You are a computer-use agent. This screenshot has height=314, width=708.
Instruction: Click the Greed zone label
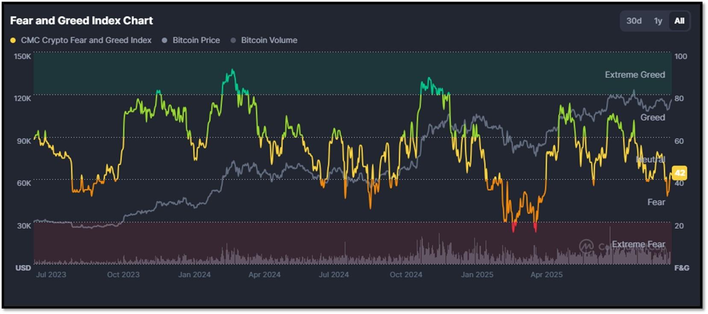[652, 117]
